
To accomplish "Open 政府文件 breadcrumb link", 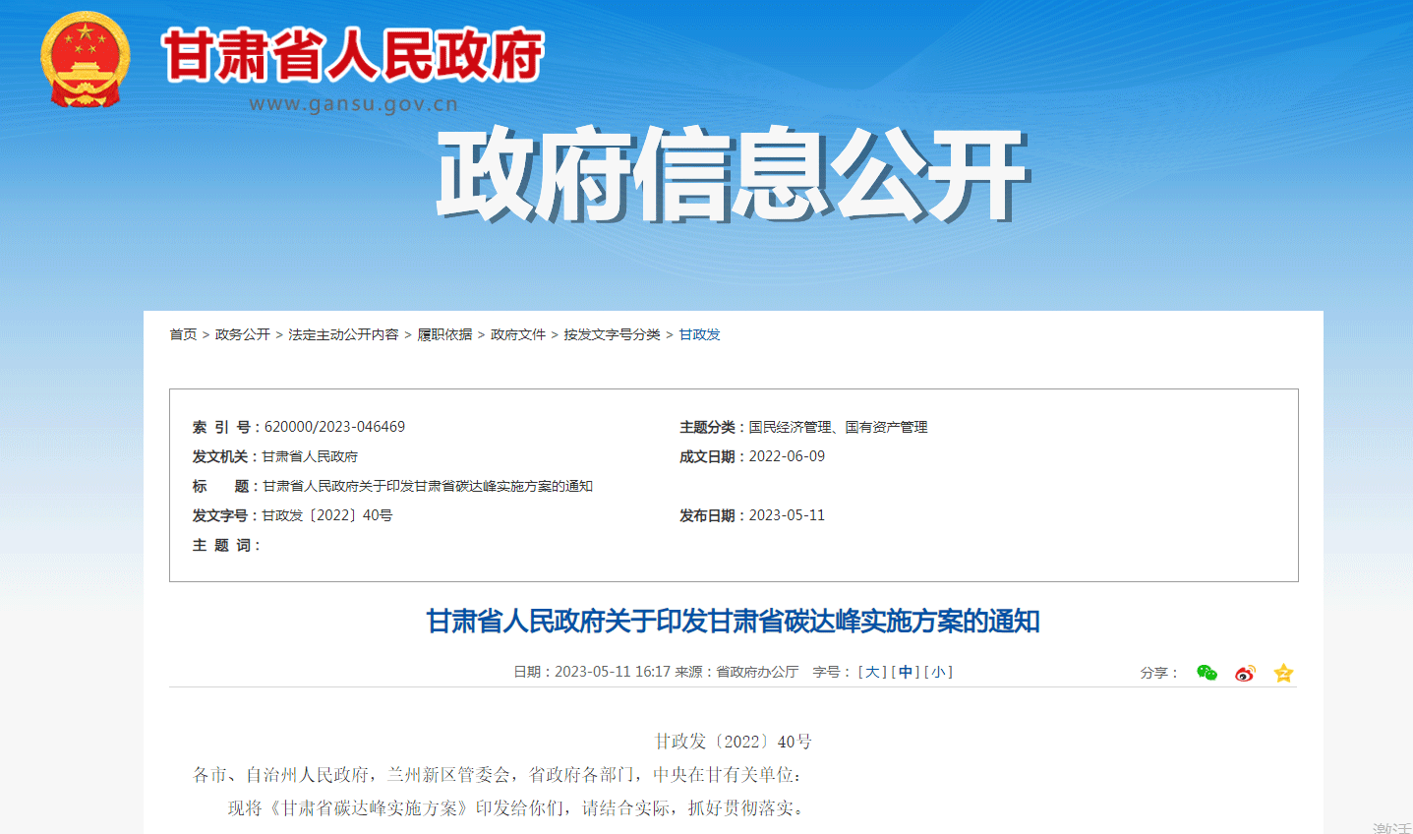I will 518,334.
